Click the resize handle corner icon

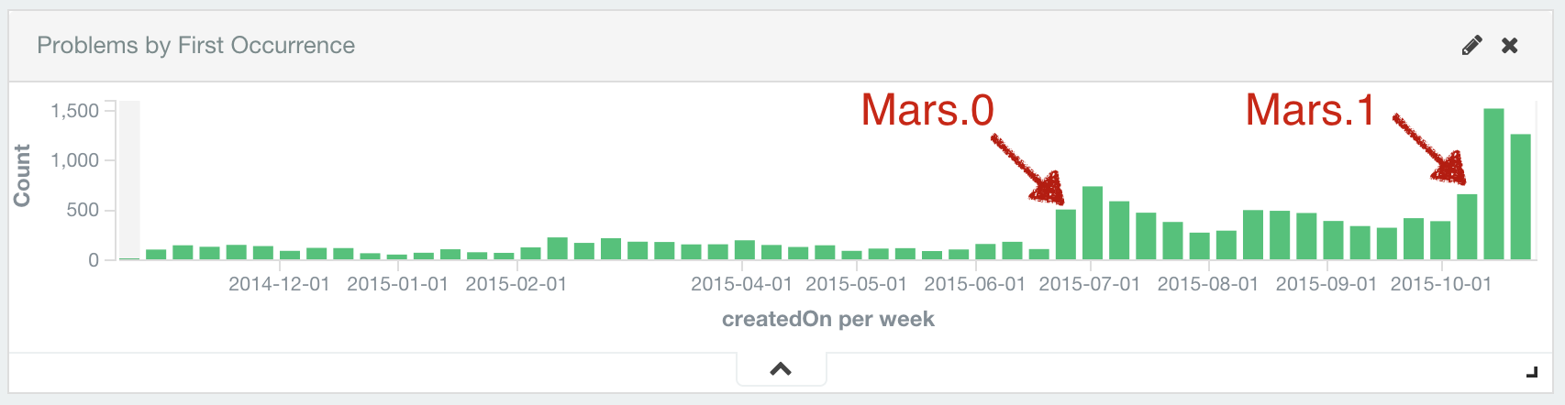1531,371
